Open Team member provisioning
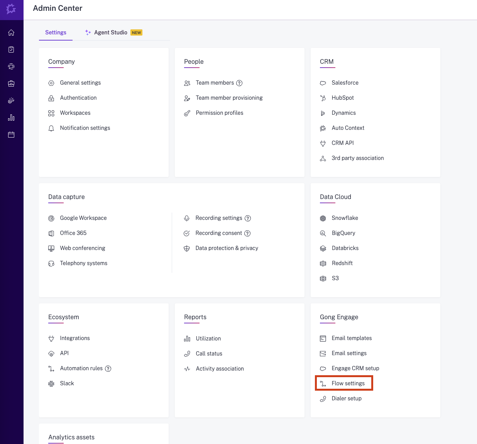 click(x=229, y=98)
